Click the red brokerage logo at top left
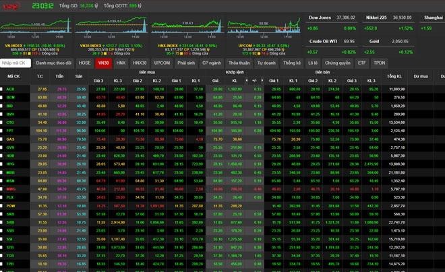The width and height of the screenshot is (445, 272). click(x=11, y=6)
